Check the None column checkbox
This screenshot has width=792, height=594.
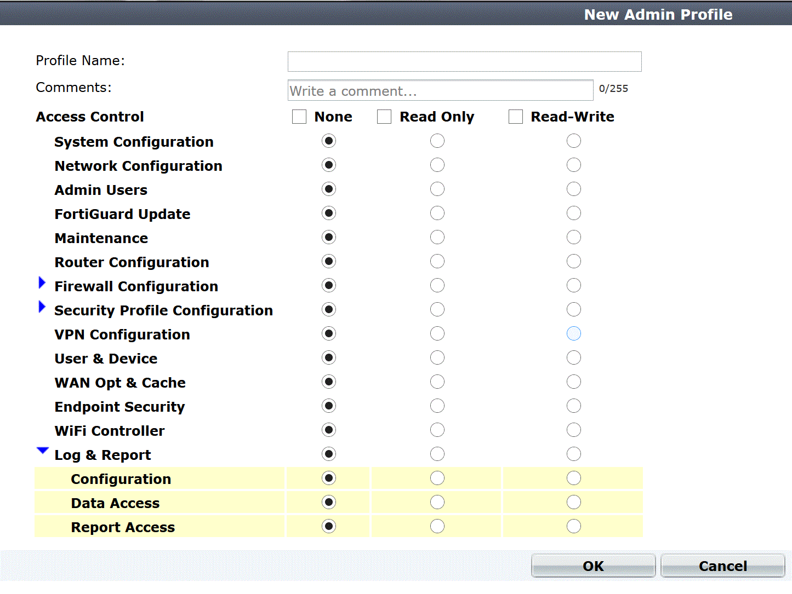pos(299,117)
